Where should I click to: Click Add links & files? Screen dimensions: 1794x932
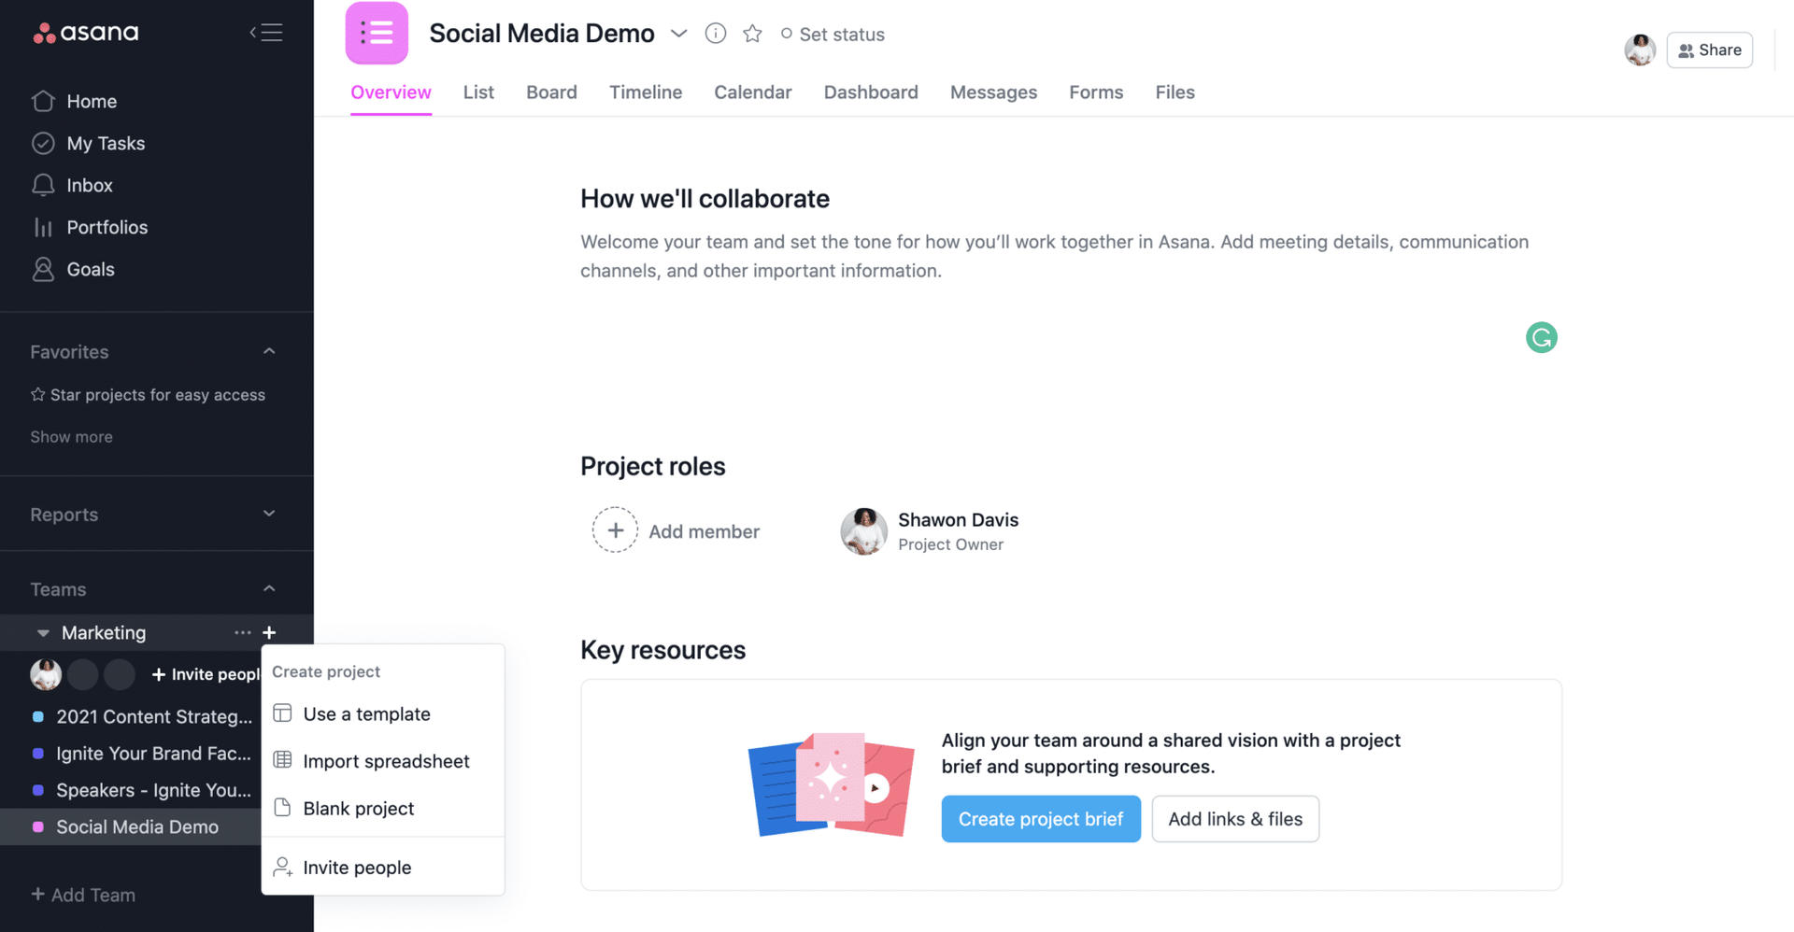point(1235,819)
